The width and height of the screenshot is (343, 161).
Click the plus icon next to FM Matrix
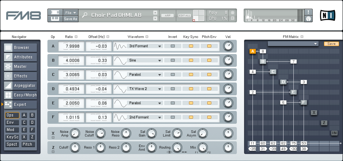302,37
